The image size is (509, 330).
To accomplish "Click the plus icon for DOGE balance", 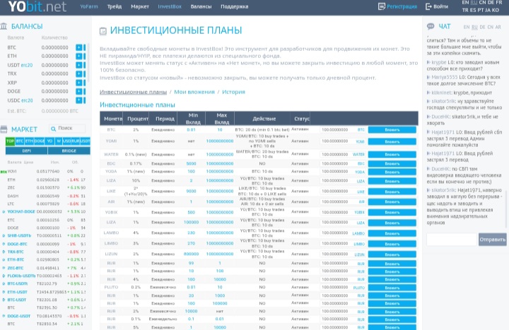I will tap(79, 91).
